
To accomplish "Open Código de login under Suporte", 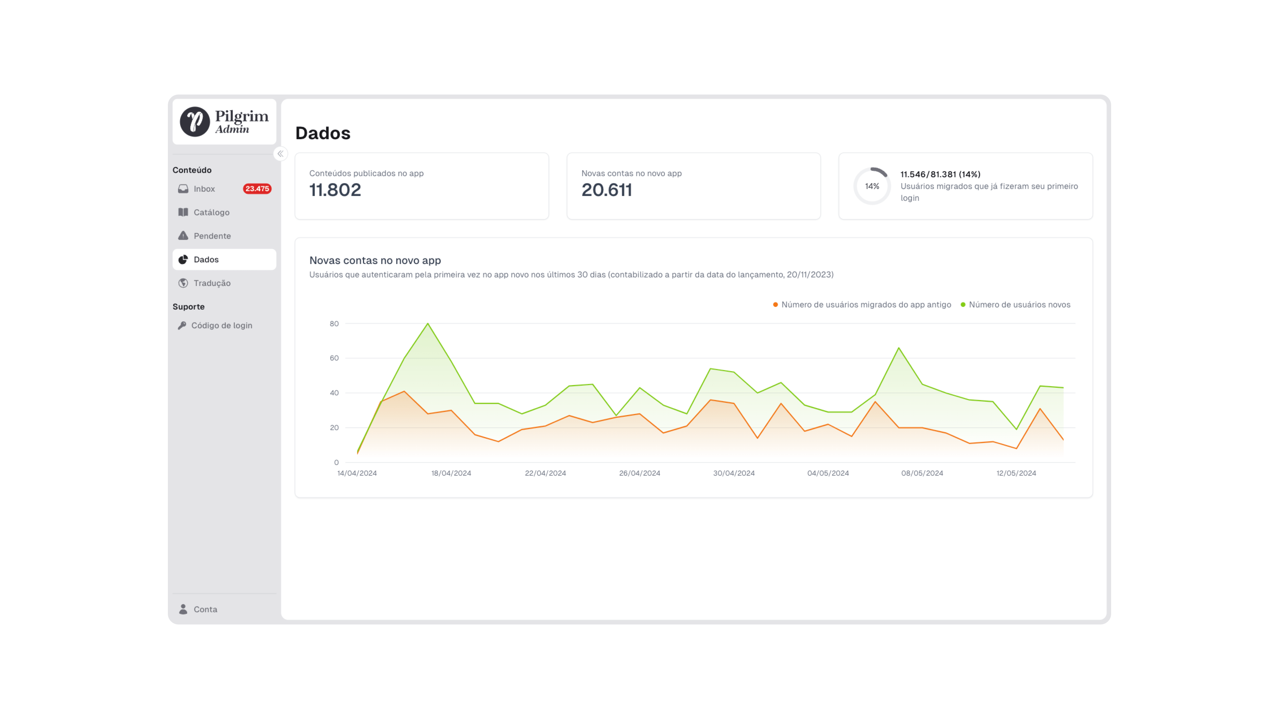I will 224,326.
